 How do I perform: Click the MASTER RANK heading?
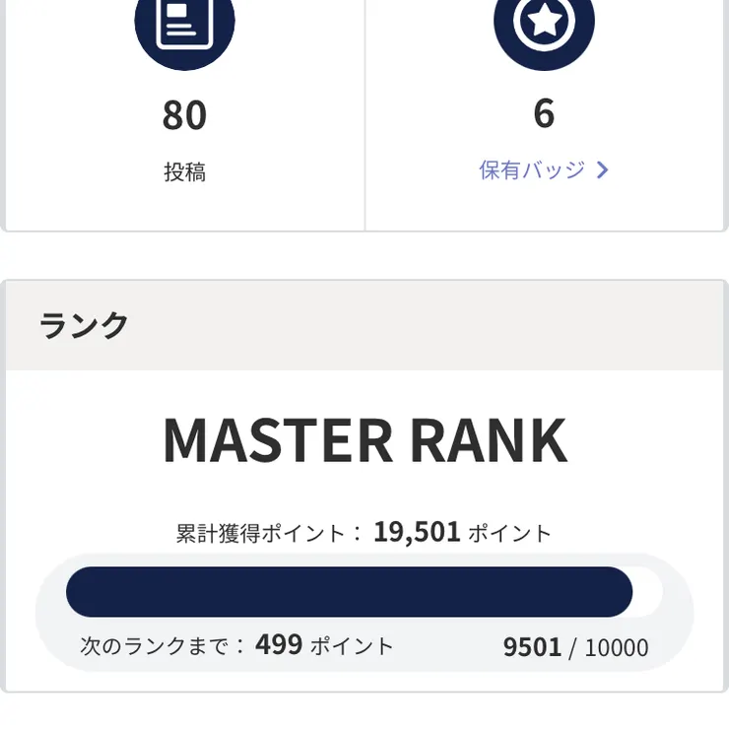pyautogui.click(x=364, y=440)
